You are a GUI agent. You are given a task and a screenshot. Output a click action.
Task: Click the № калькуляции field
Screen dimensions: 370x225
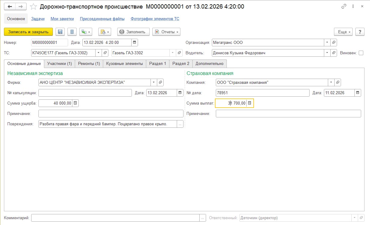coord(85,93)
